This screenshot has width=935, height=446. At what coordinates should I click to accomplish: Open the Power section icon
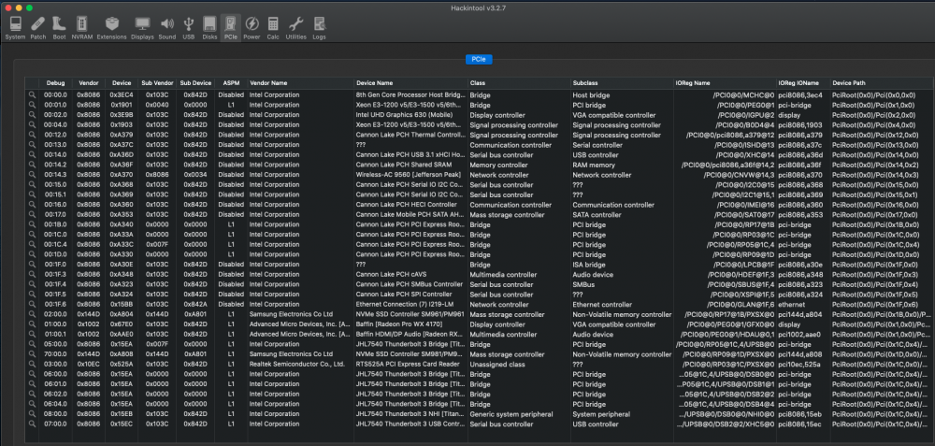coord(252,28)
